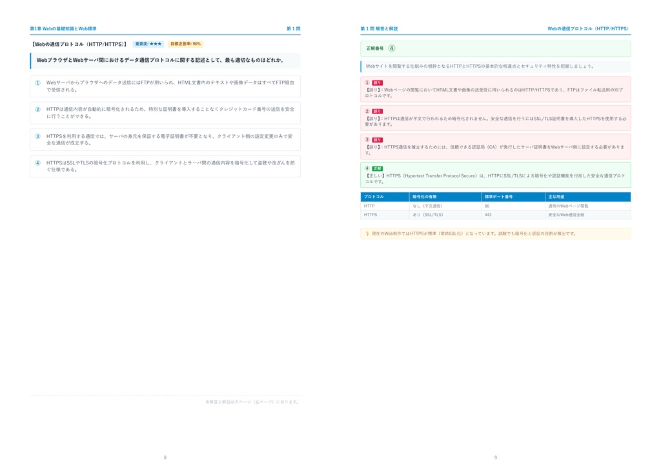Click the explanation text about FTP being file transfer
661x467 pixels.
click(x=494, y=93)
